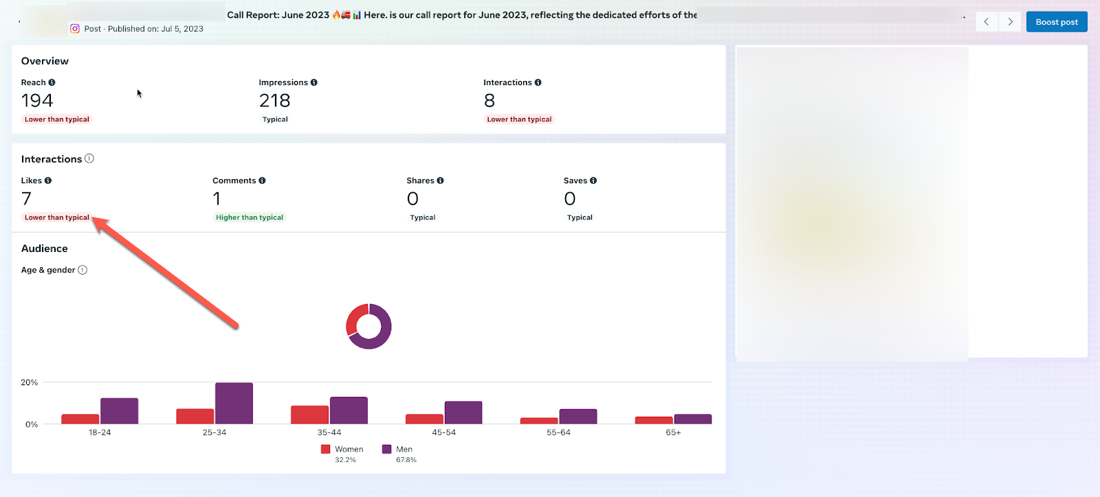Click the Women 32.2% percentage label

tap(345, 460)
